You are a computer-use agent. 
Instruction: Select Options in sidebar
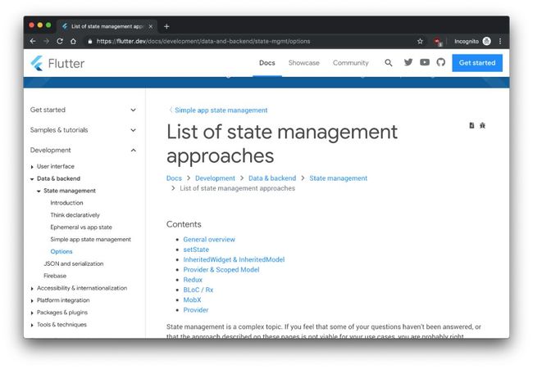click(x=61, y=252)
